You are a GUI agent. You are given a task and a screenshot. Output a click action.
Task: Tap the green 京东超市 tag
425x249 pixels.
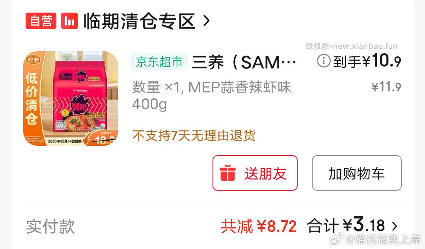click(x=159, y=62)
